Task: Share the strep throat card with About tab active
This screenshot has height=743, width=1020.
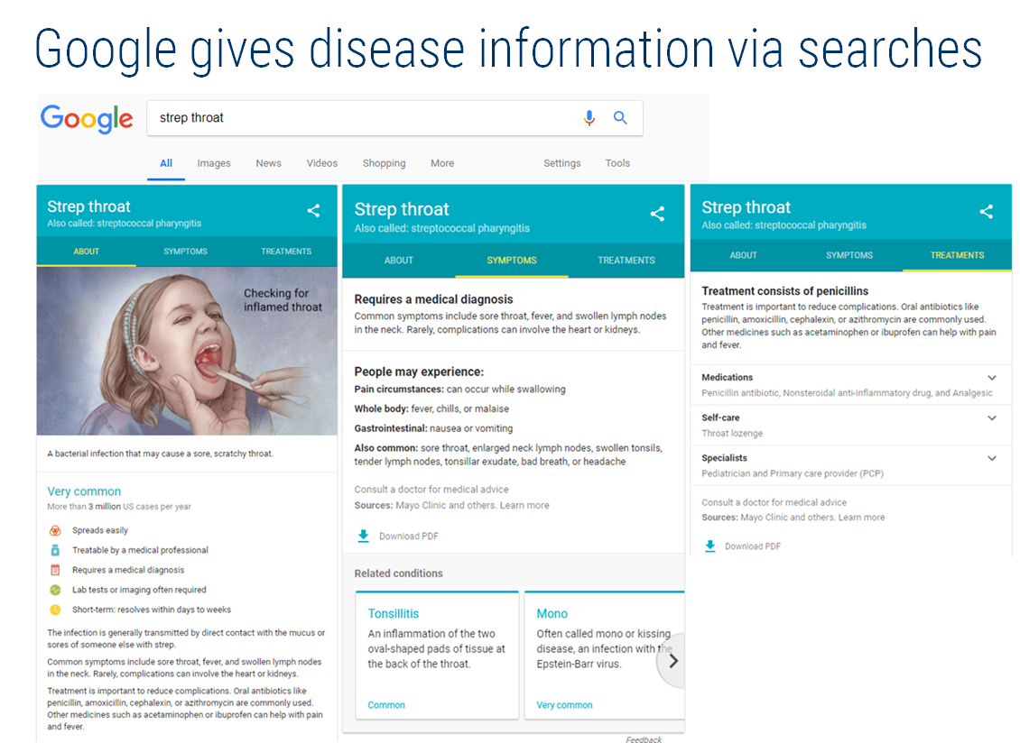Action: click(313, 211)
